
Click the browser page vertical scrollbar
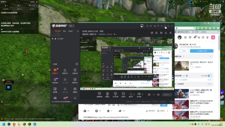pos(219,43)
